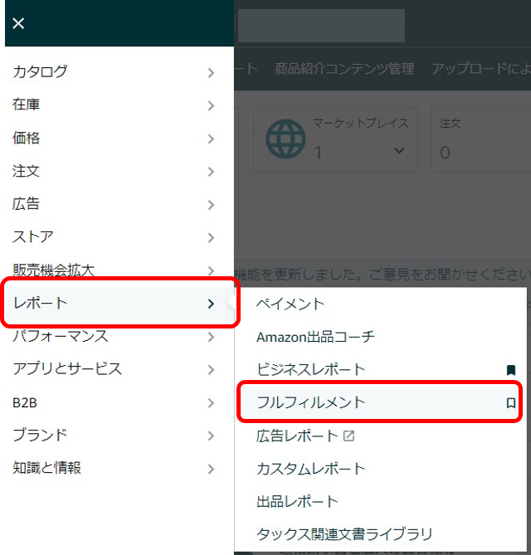Expand the 注文 chevron arrow in sidebar
Image resolution: width=531 pixels, height=555 pixels.
coord(211,172)
